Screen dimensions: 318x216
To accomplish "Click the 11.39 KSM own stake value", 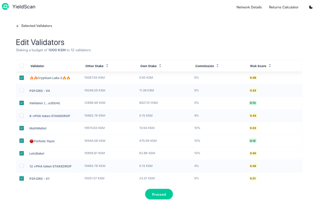I will (x=147, y=90).
